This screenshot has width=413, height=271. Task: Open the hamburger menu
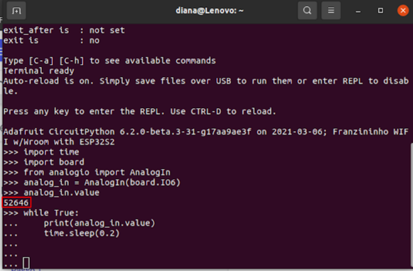[x=331, y=11]
